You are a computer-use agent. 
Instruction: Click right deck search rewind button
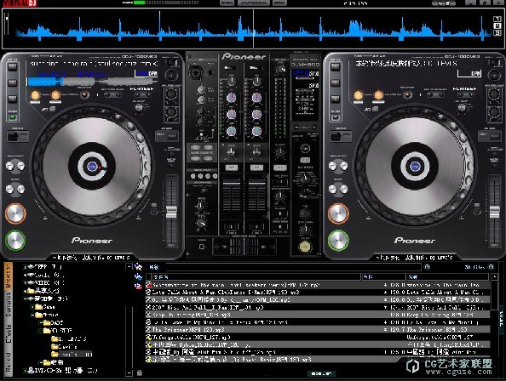pyautogui.click(x=333, y=190)
